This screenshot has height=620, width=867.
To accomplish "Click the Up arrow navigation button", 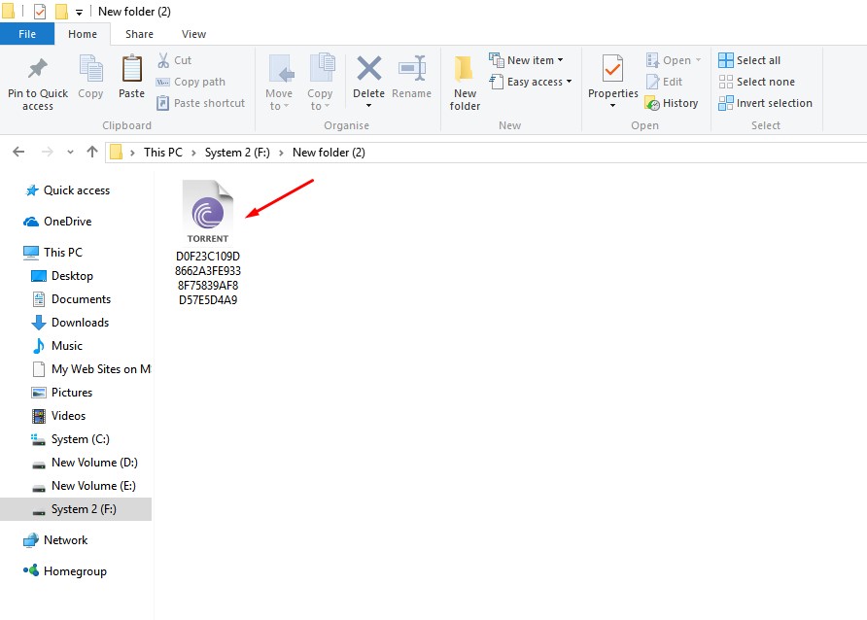I will coord(92,152).
